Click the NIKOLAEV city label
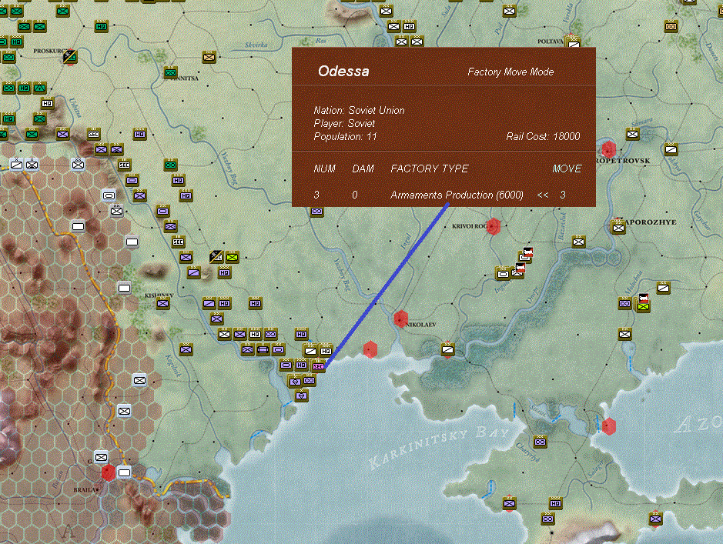Image resolution: width=723 pixels, height=544 pixels. (421, 325)
